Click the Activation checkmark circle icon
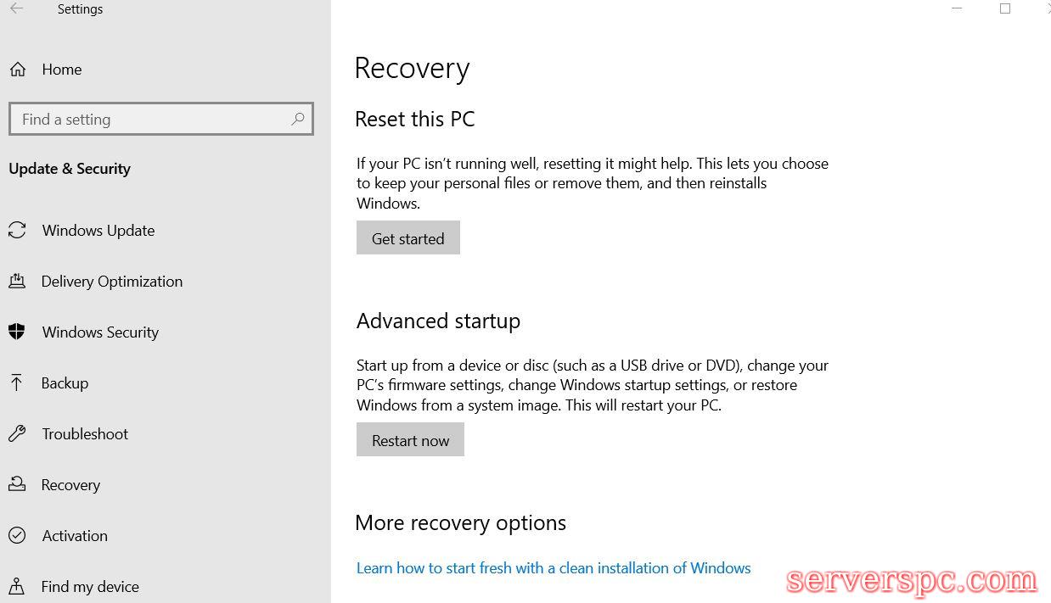The image size is (1051, 603). click(17, 536)
